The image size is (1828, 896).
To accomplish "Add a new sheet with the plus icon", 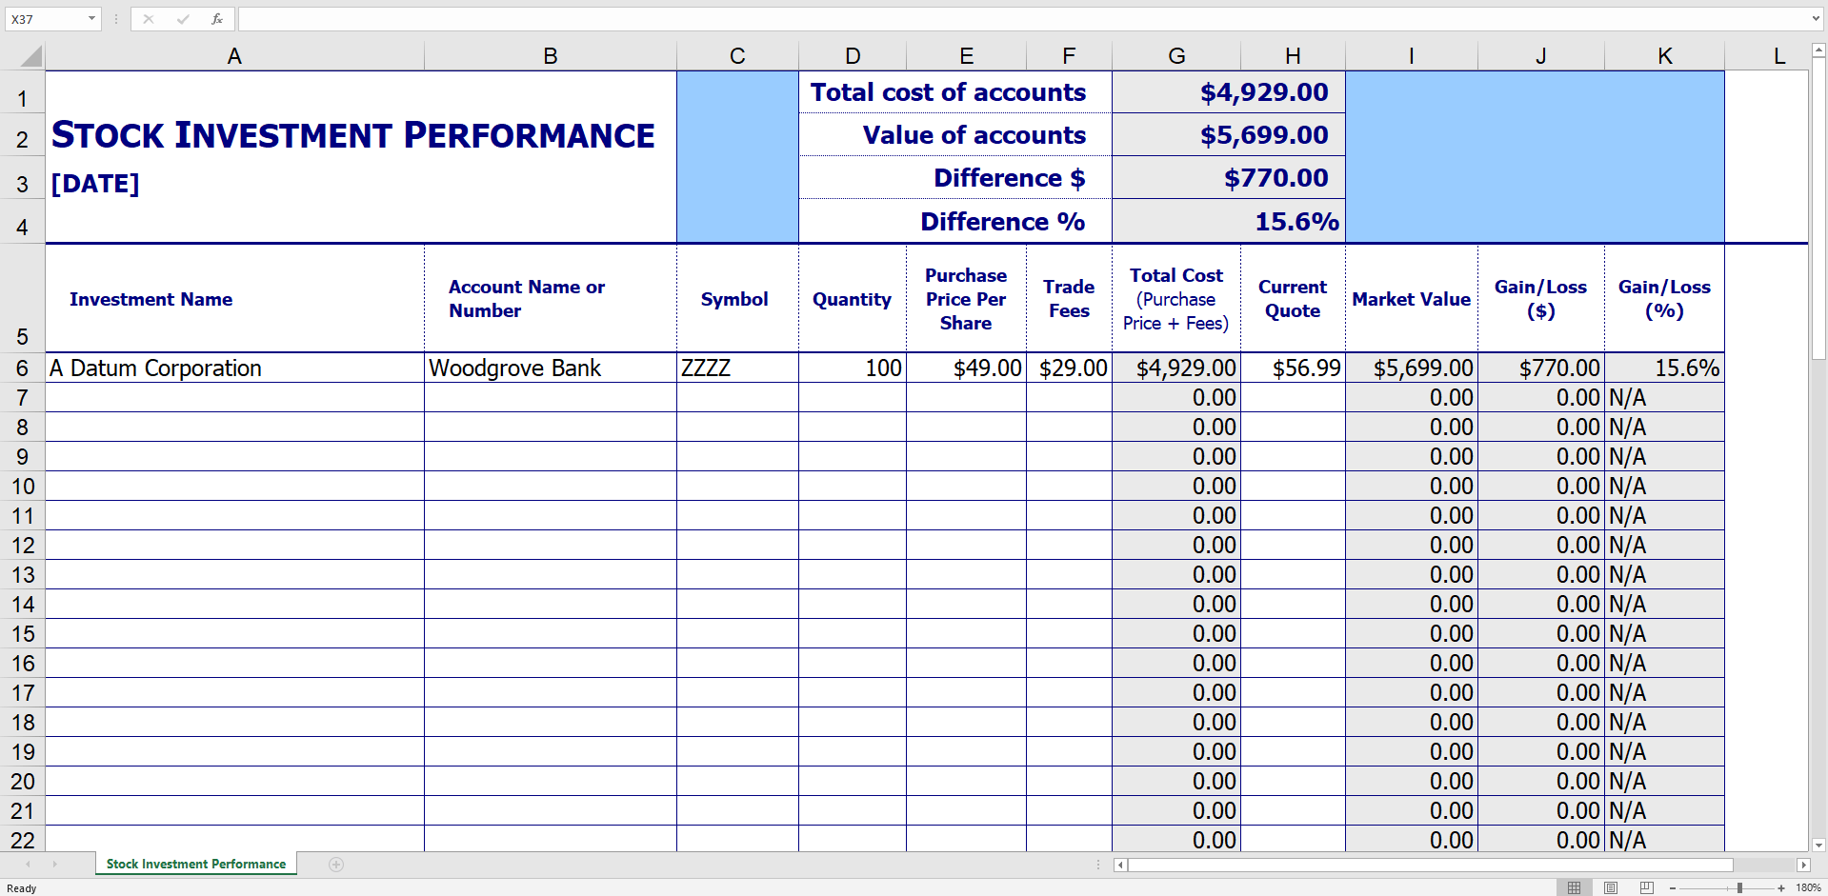I will coord(336,865).
